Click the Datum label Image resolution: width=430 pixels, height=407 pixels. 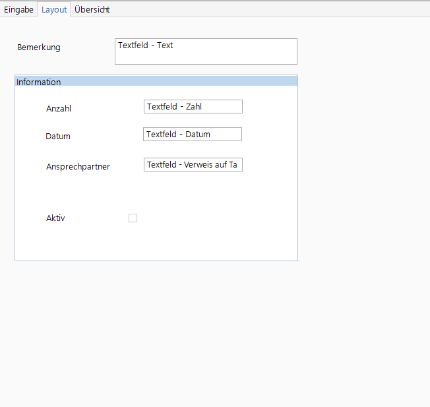[x=58, y=137]
